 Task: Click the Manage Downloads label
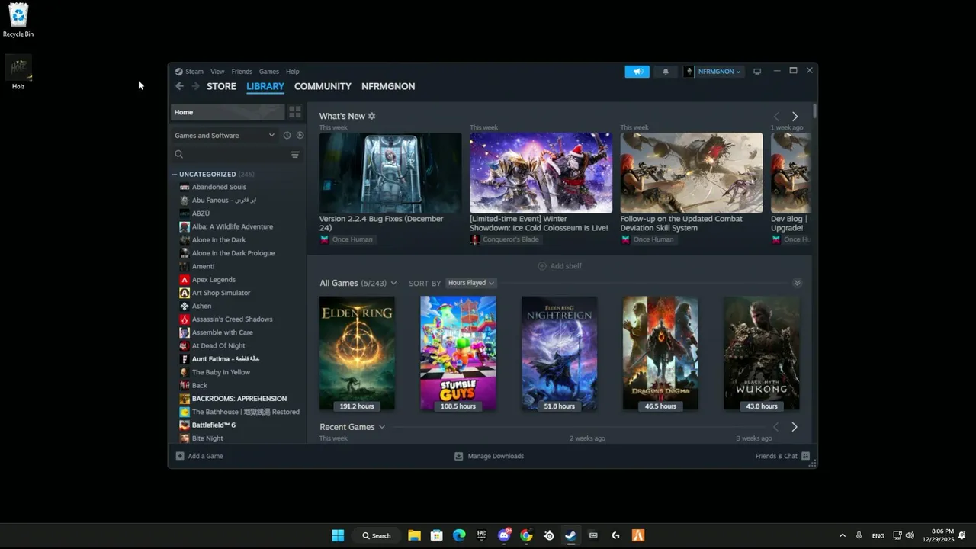pos(496,456)
